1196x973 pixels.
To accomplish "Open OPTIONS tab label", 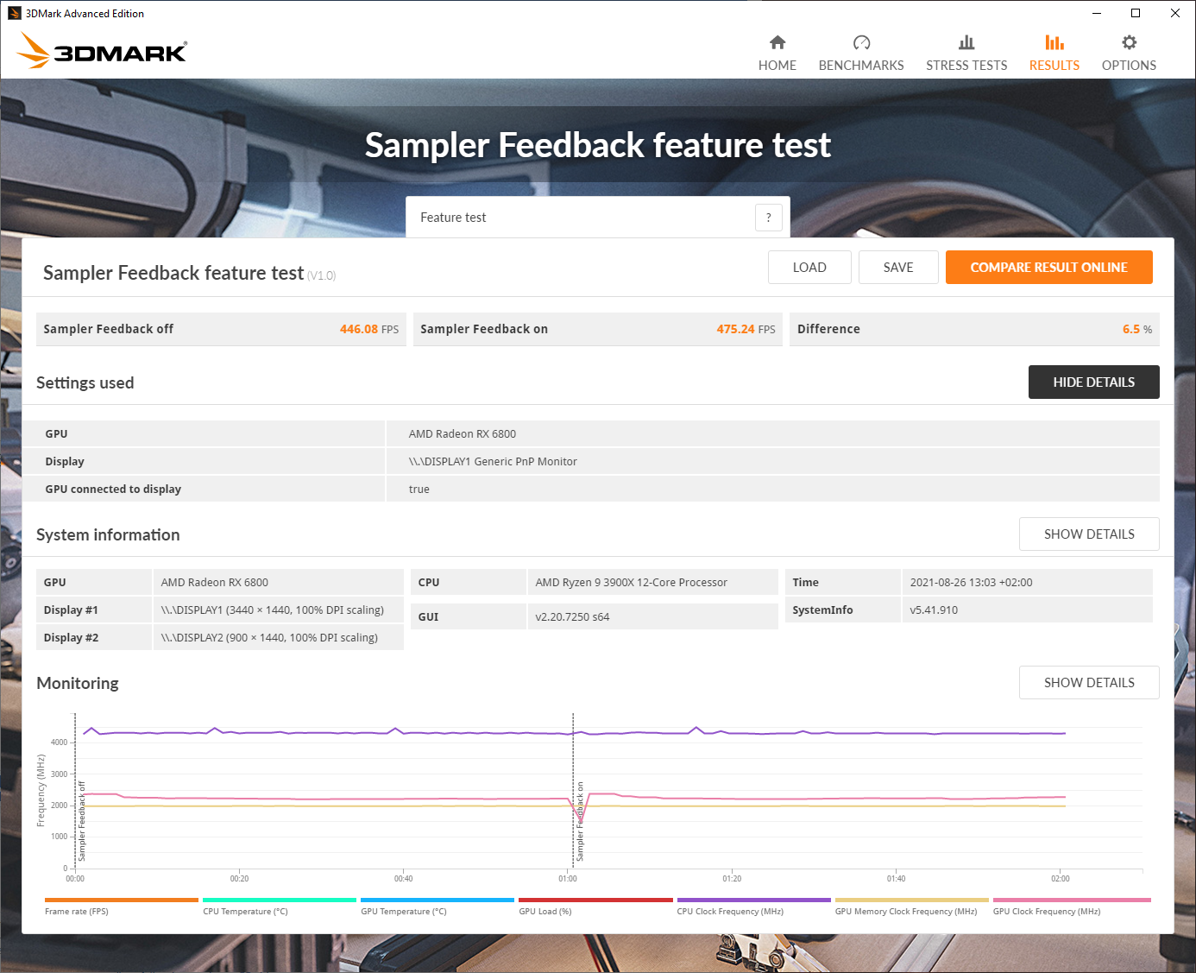I will coord(1129,66).
